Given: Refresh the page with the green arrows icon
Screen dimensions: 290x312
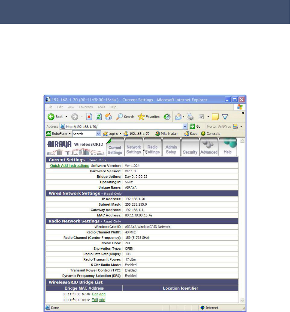Looking at the screenshot, I should [99, 117].
